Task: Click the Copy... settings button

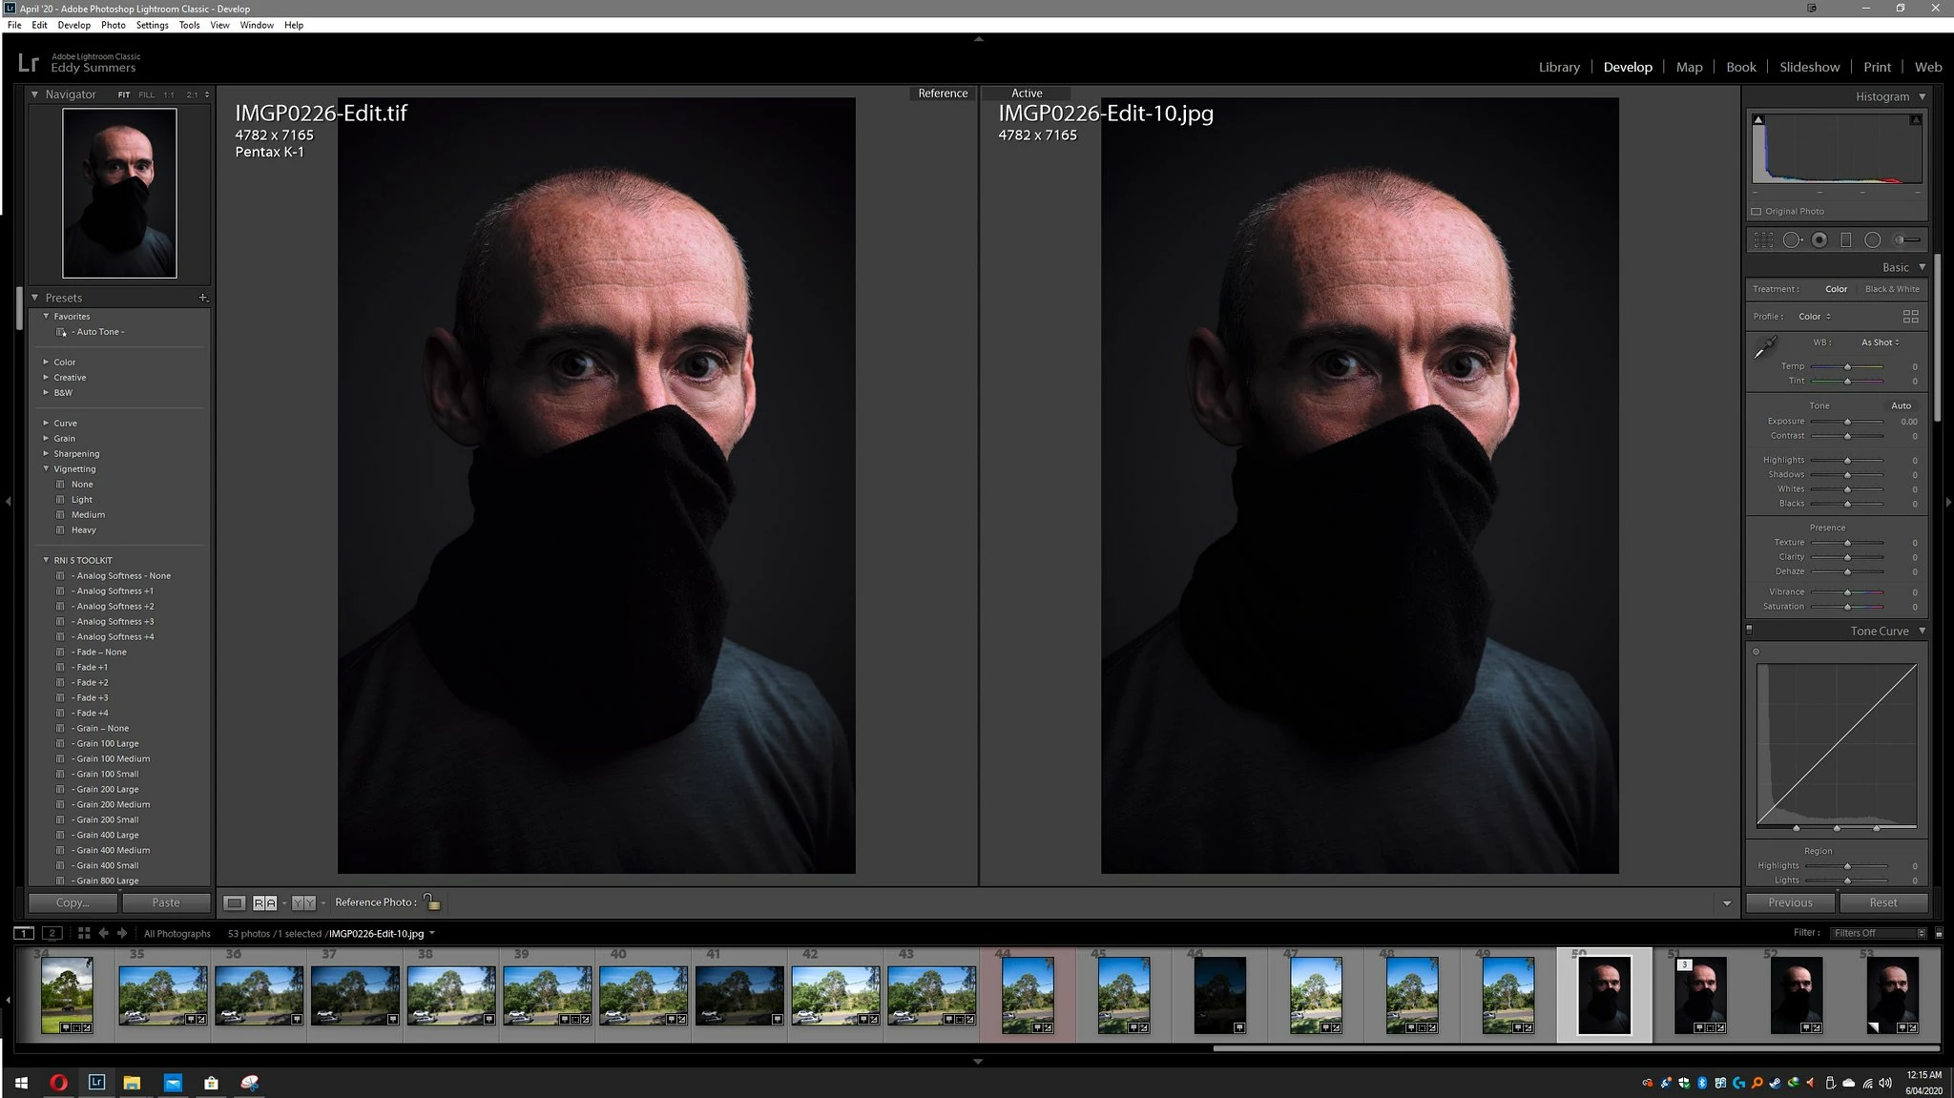Action: pyautogui.click(x=73, y=902)
